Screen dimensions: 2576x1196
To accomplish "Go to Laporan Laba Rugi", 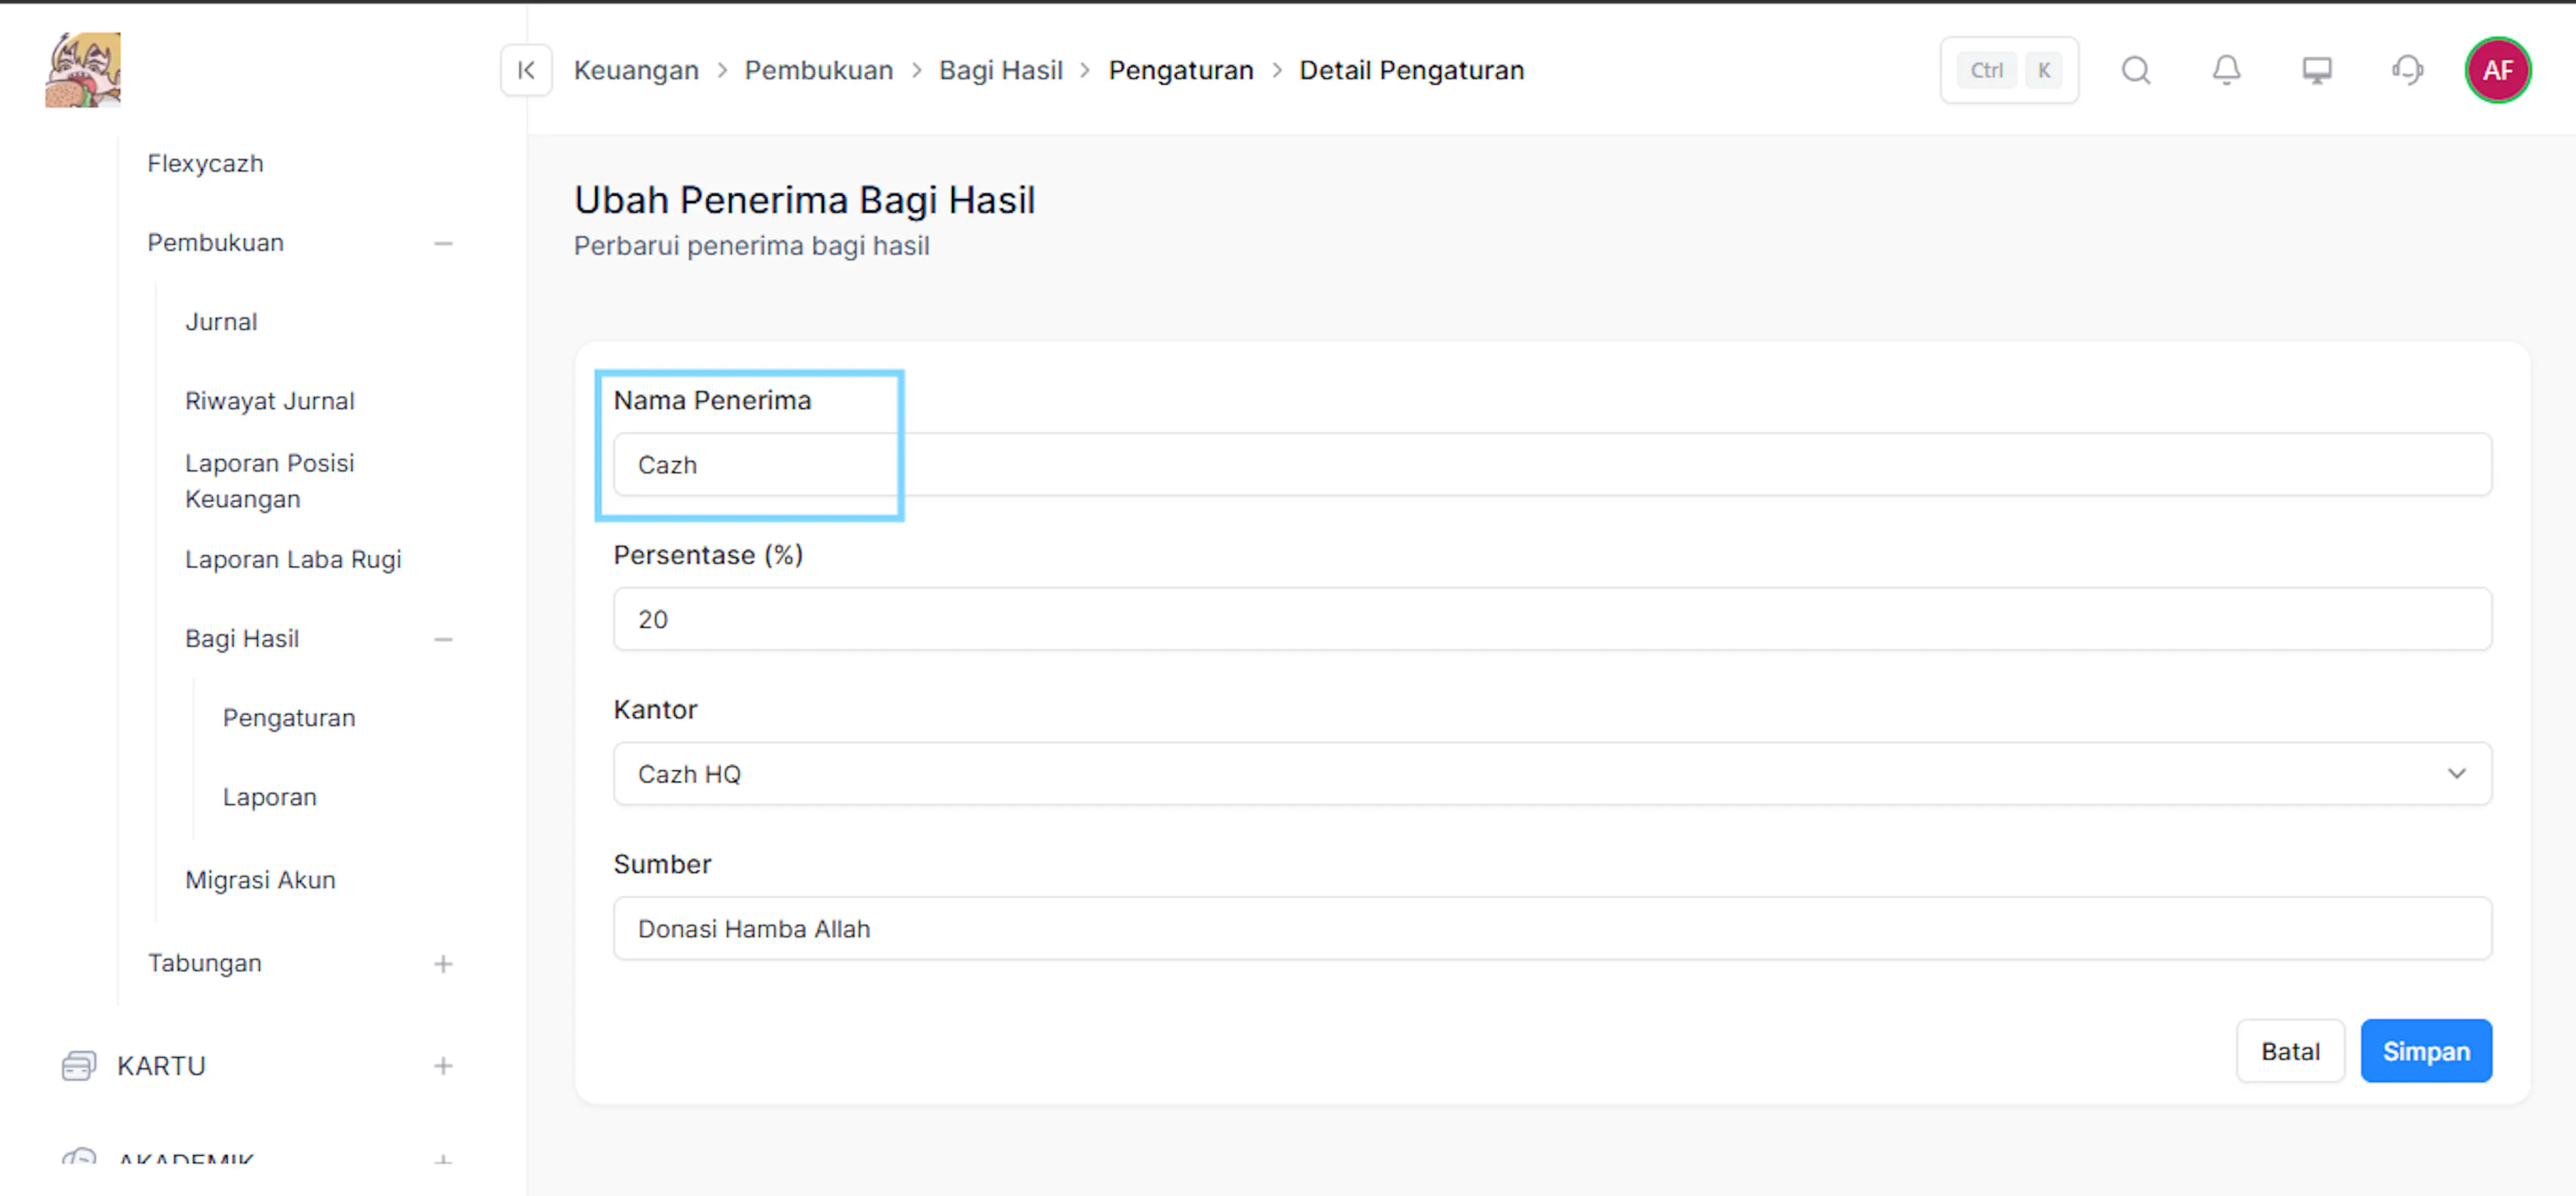I will point(293,560).
